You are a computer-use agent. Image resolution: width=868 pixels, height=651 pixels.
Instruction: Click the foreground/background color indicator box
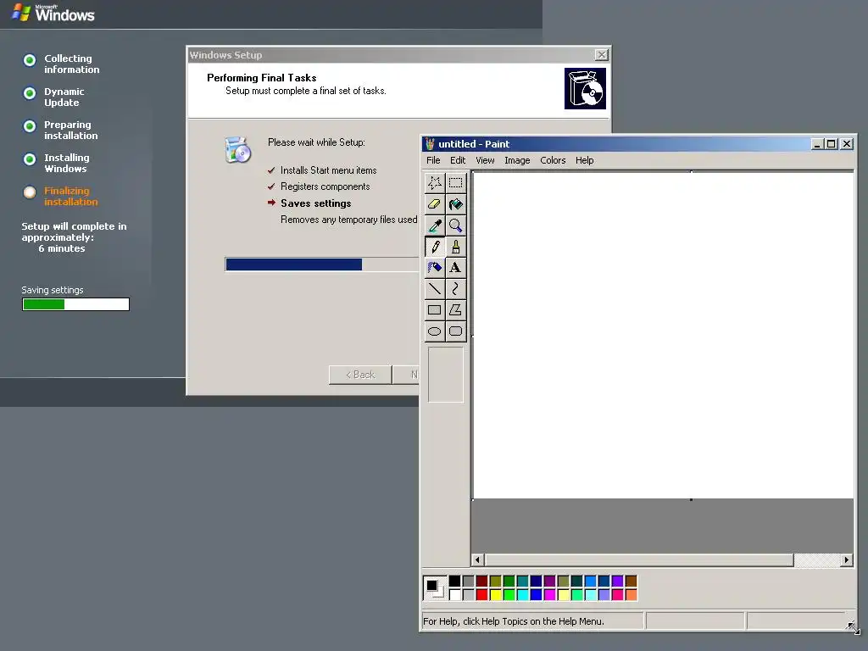pyautogui.click(x=435, y=588)
